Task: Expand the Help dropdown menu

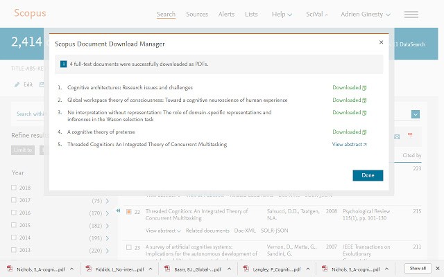Action: pos(281,14)
